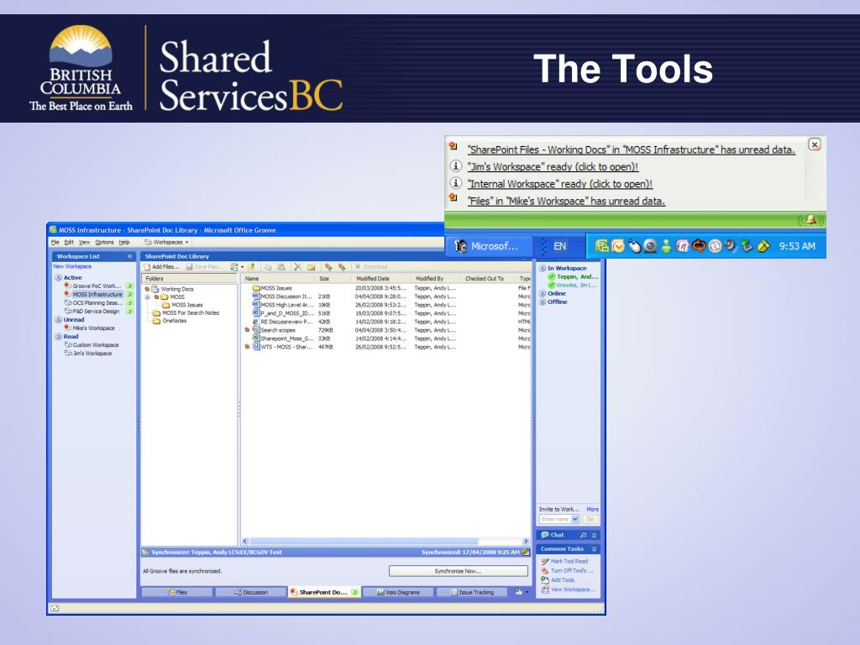Viewport: 860px width, 645px height.
Task: Open the Edit menu
Action: point(69,242)
